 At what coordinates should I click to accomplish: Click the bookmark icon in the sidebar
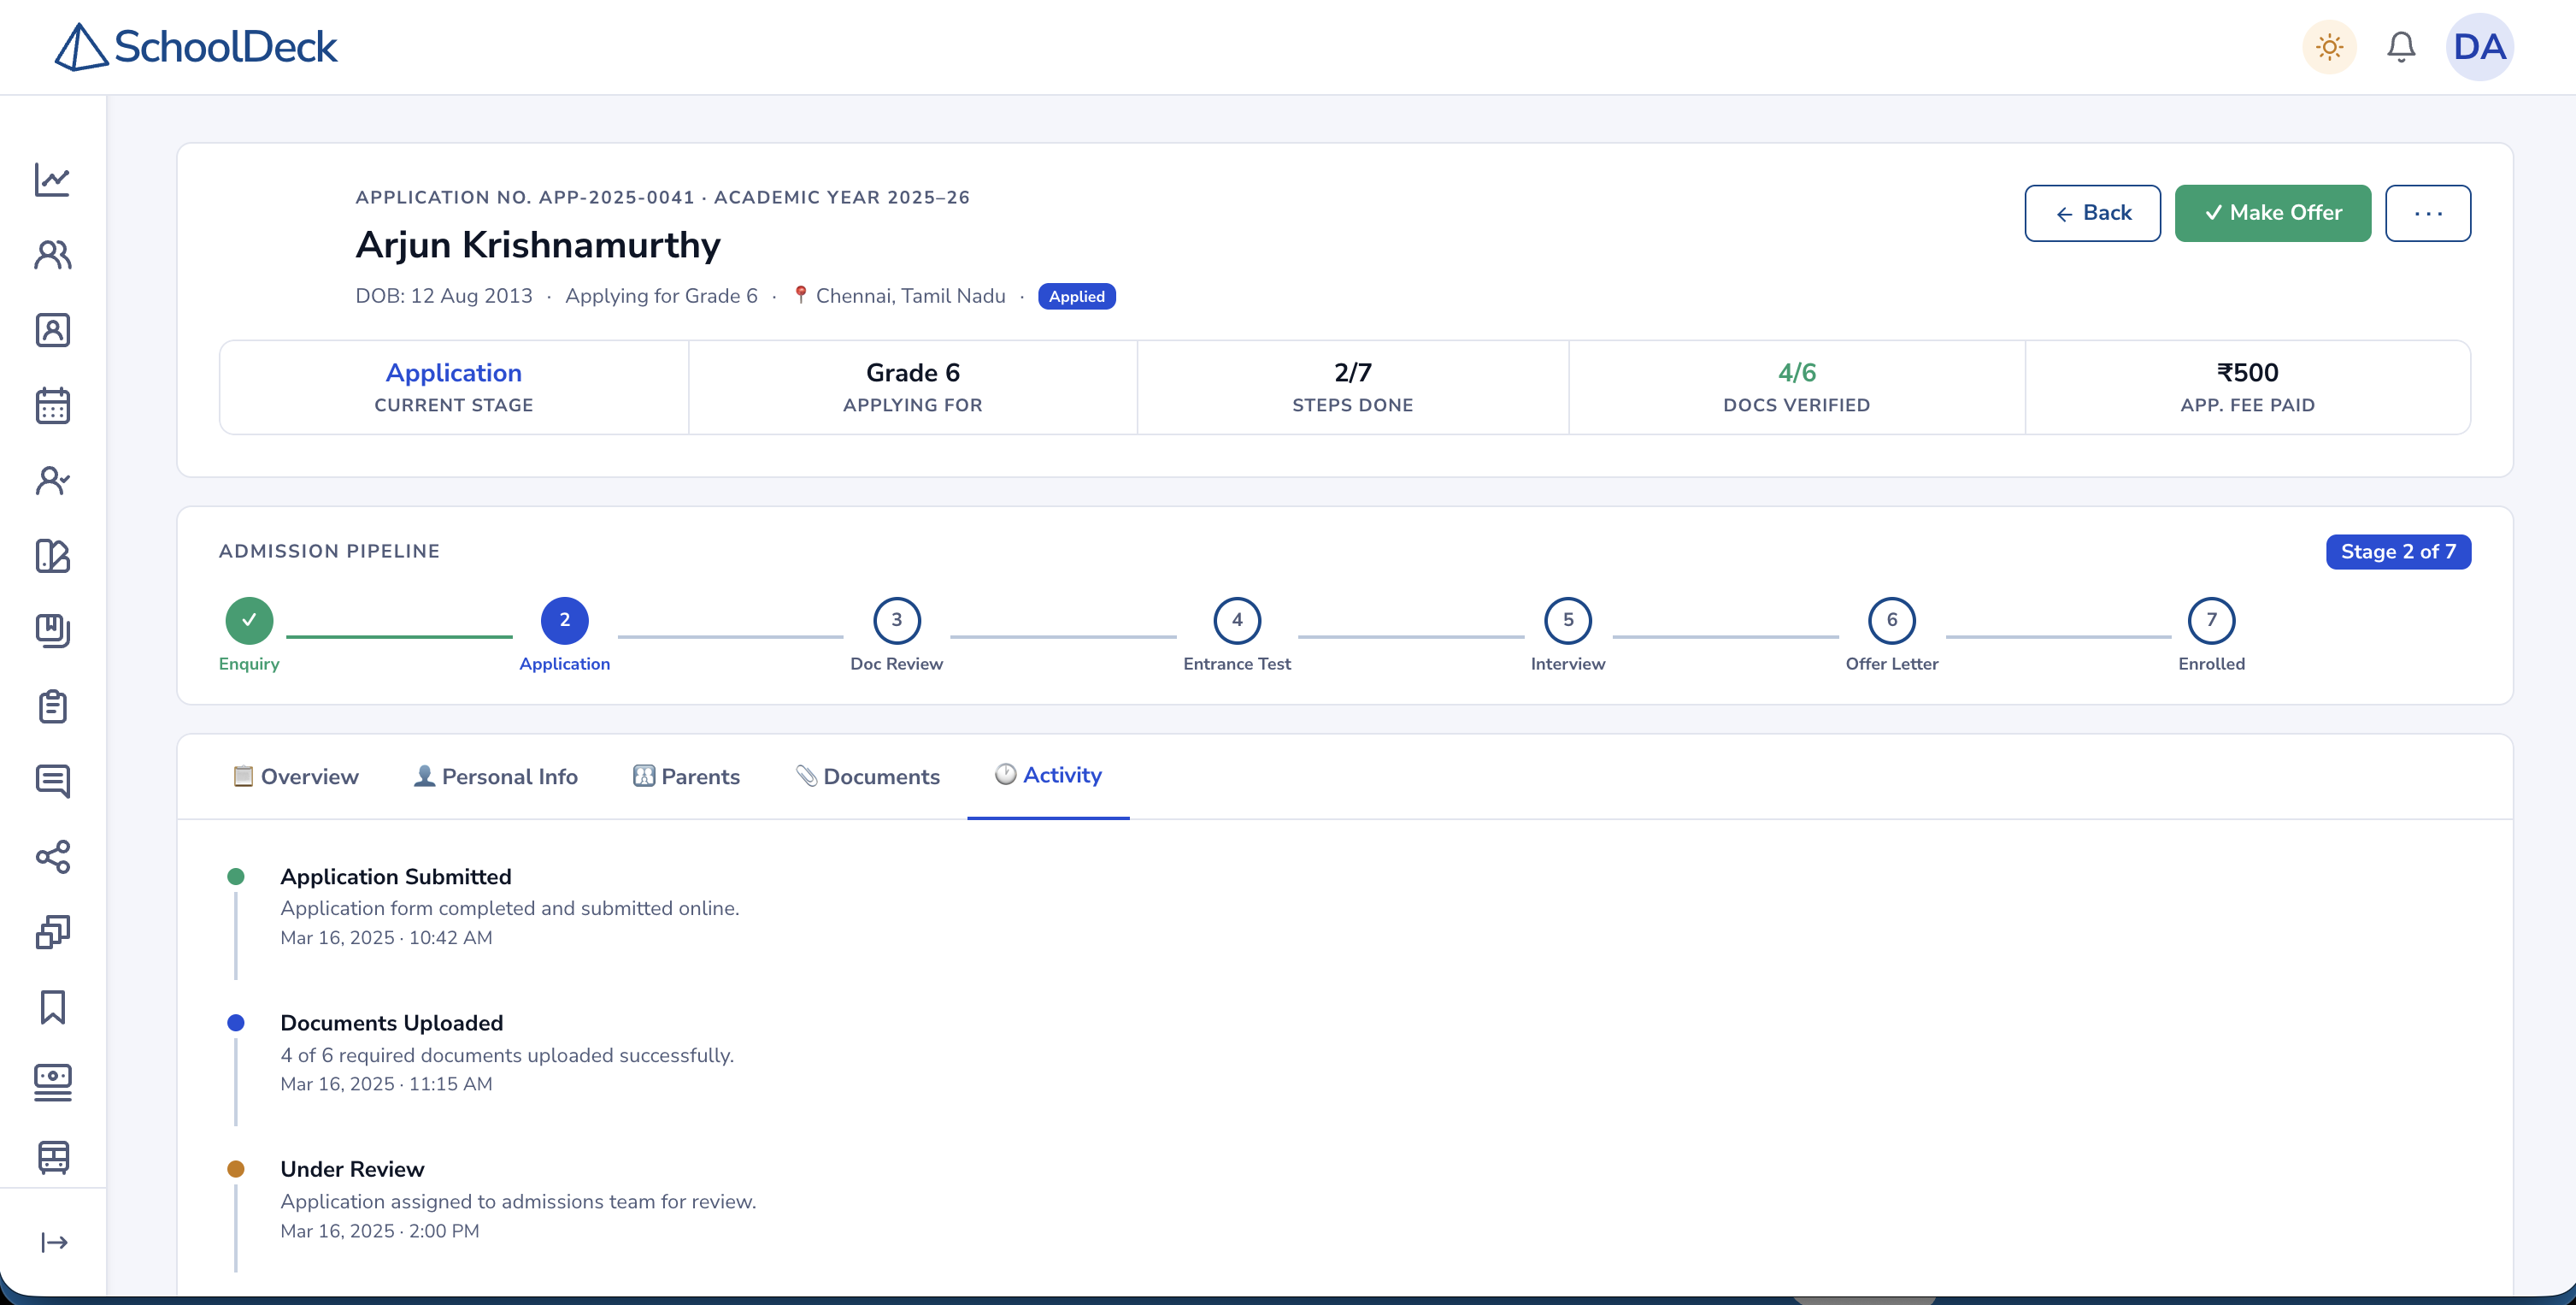coord(53,1007)
